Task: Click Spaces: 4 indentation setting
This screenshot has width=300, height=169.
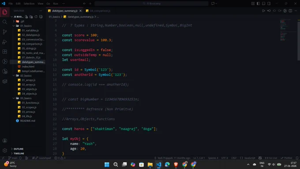Action: coord(213,158)
